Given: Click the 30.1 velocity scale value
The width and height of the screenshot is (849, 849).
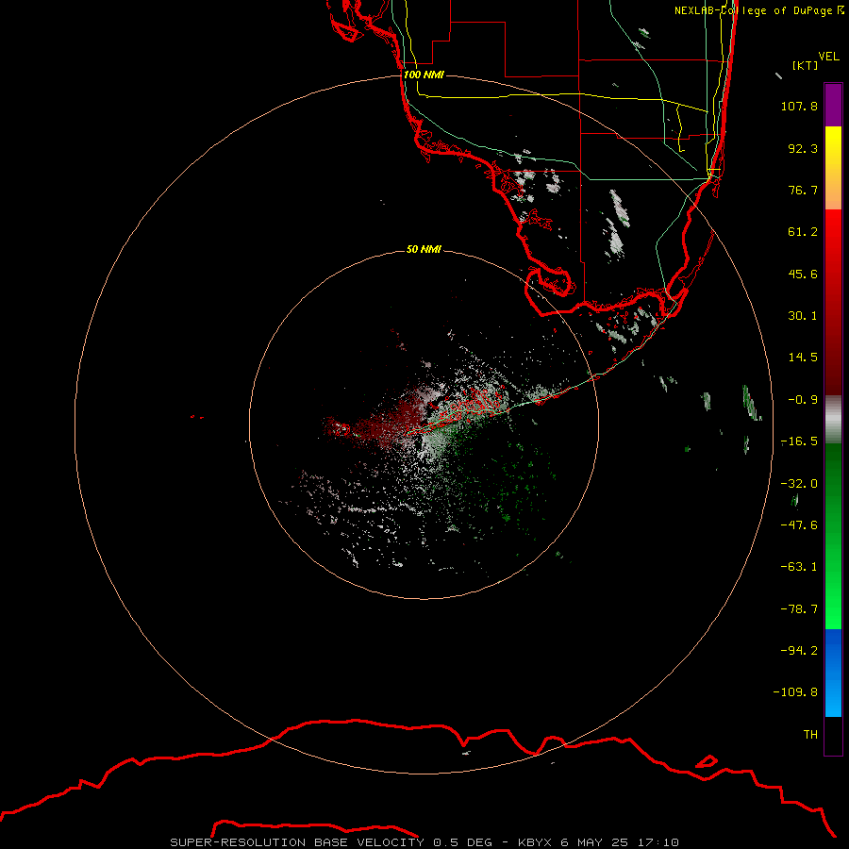Looking at the screenshot, I should click(x=803, y=316).
